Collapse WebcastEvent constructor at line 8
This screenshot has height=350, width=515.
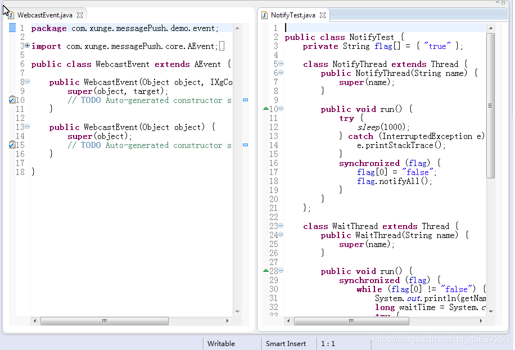[x=27, y=81]
